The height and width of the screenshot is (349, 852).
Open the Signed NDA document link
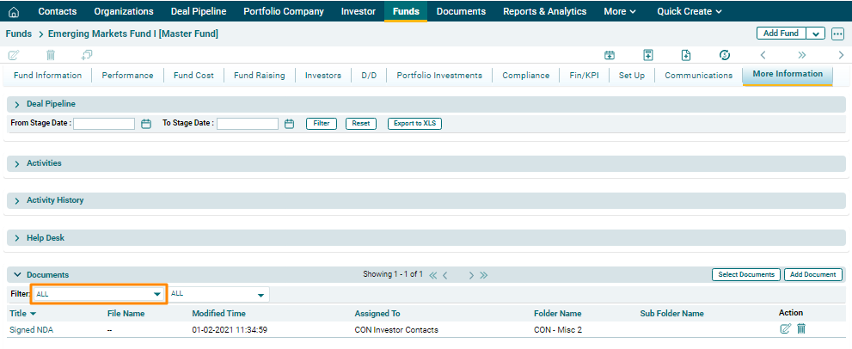coord(31,329)
